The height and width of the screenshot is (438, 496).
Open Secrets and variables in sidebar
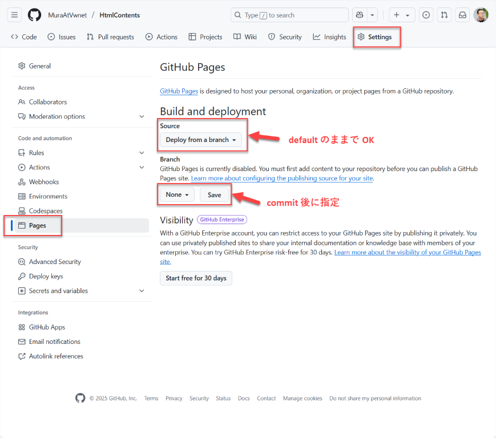[82, 291]
